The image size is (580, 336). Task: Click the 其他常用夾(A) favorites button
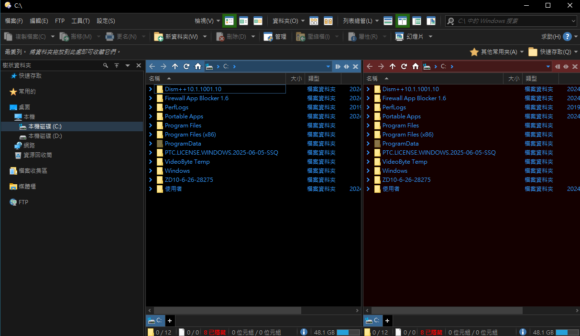tap(497, 52)
